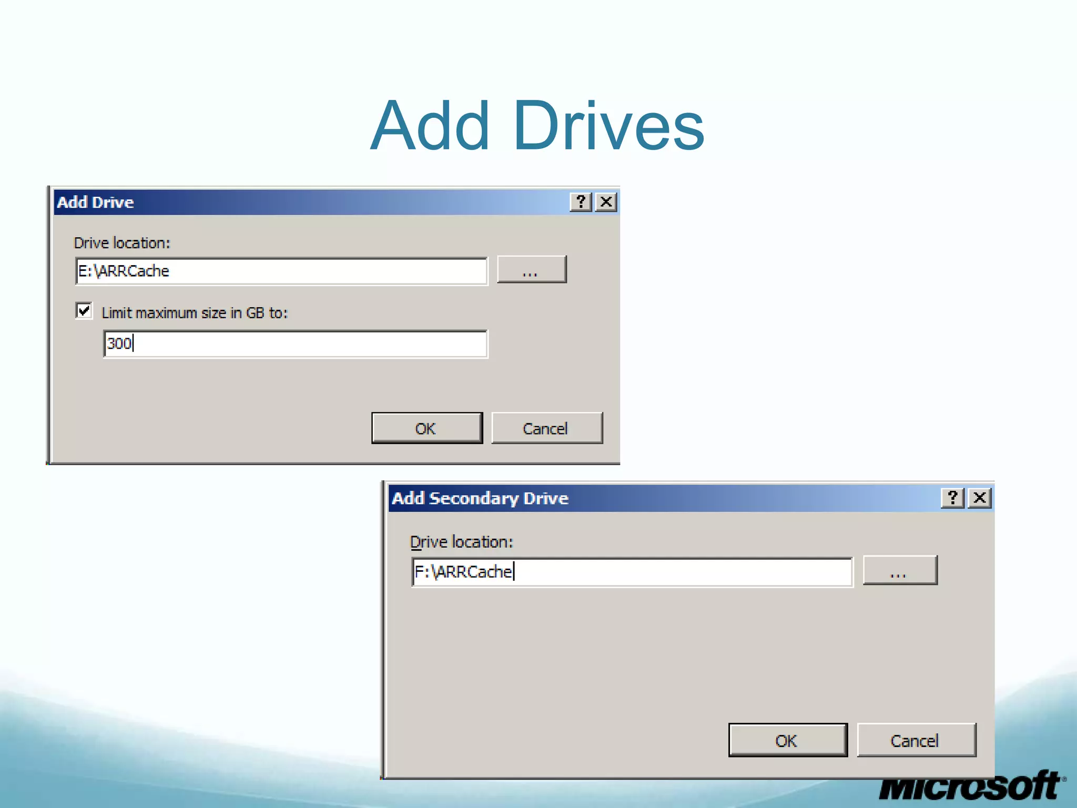The height and width of the screenshot is (808, 1077).
Task: Click the F:\ARRCache drive location field
Action: [632, 572]
